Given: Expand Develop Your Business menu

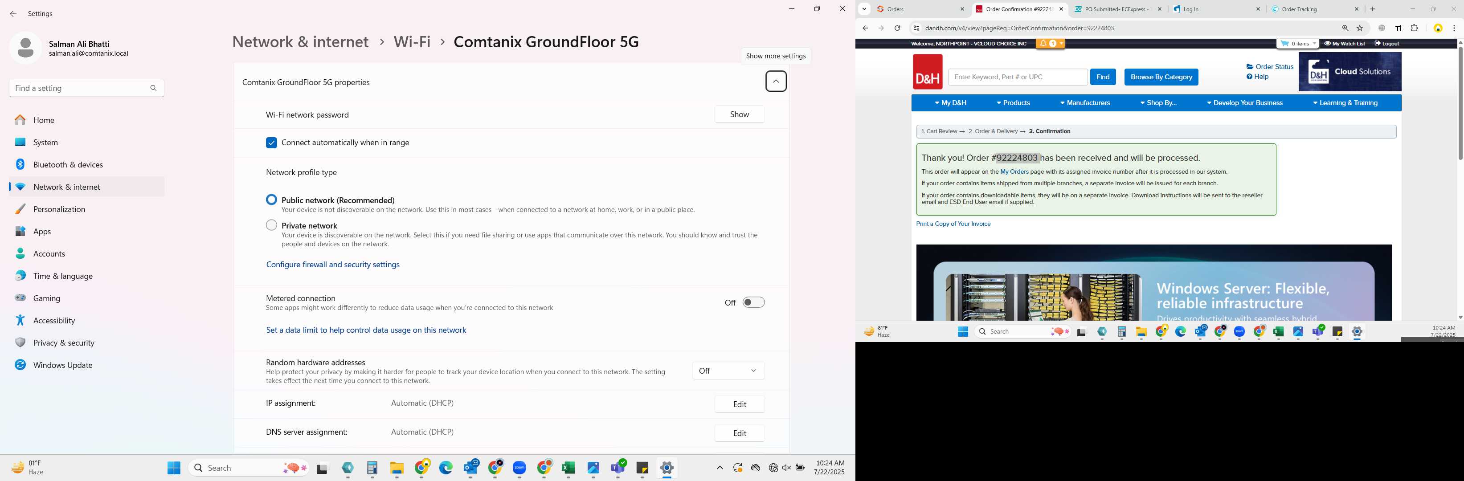Looking at the screenshot, I should (x=1244, y=103).
